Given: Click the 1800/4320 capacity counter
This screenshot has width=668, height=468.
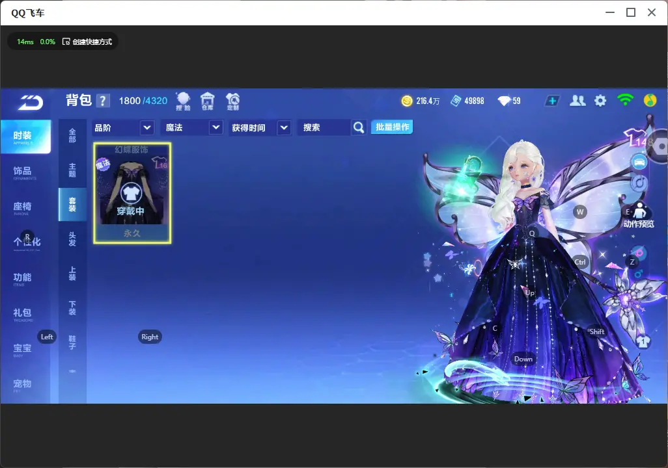Looking at the screenshot, I should (143, 101).
